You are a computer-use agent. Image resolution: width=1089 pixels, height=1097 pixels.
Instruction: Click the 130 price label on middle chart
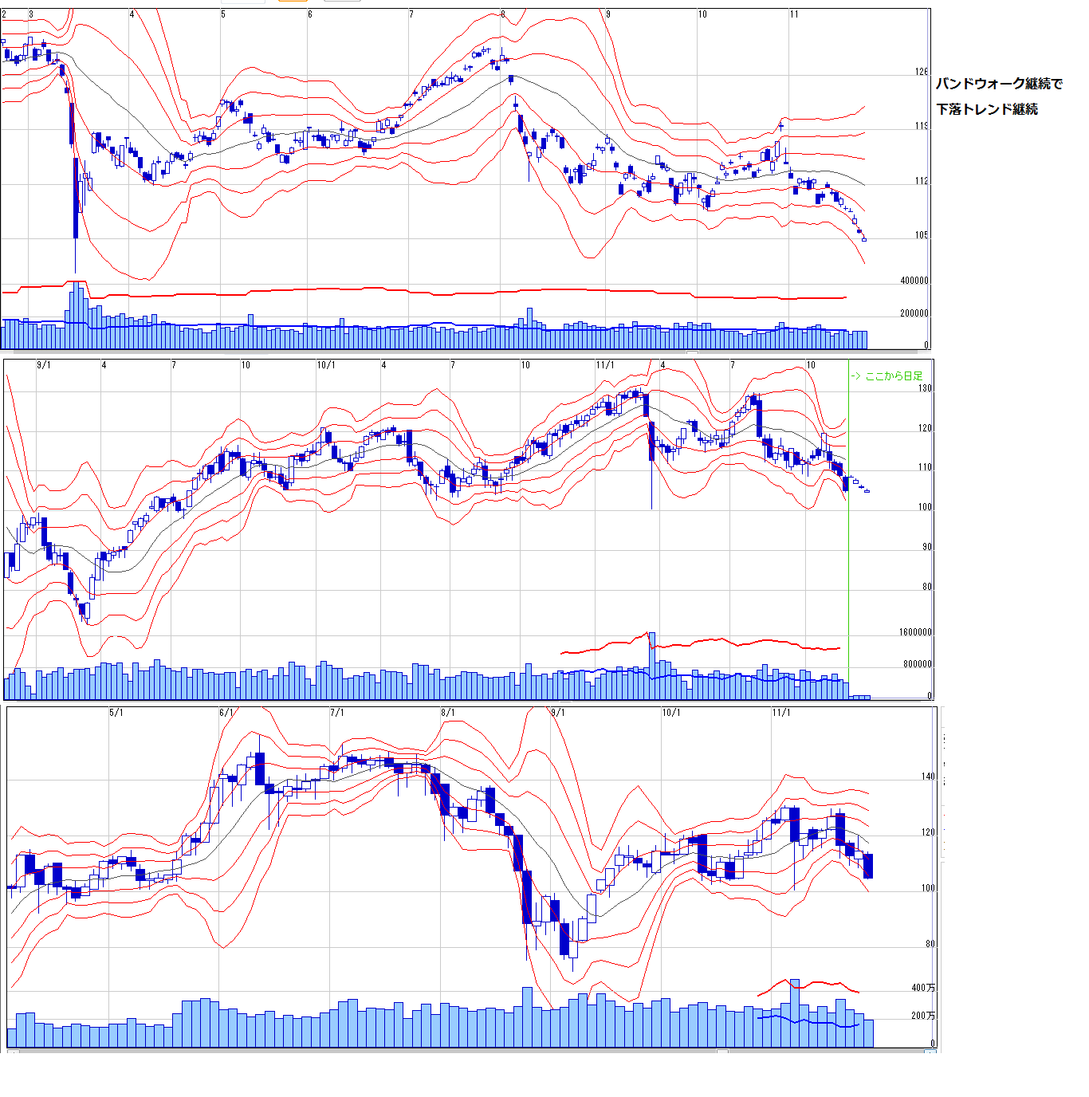tap(925, 389)
